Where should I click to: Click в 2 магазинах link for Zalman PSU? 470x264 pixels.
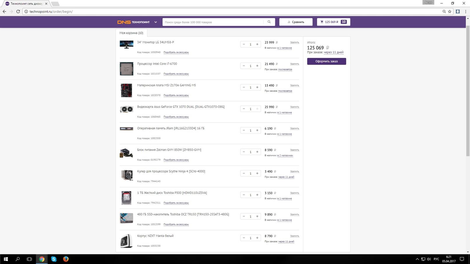pos(285,156)
